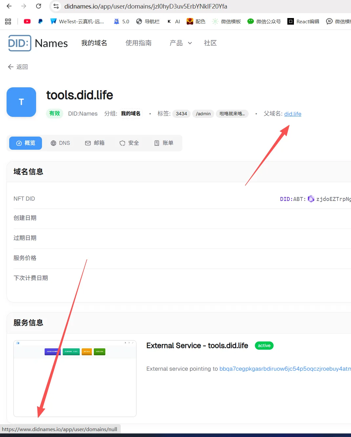Switch to the 账单 tab

point(164,143)
